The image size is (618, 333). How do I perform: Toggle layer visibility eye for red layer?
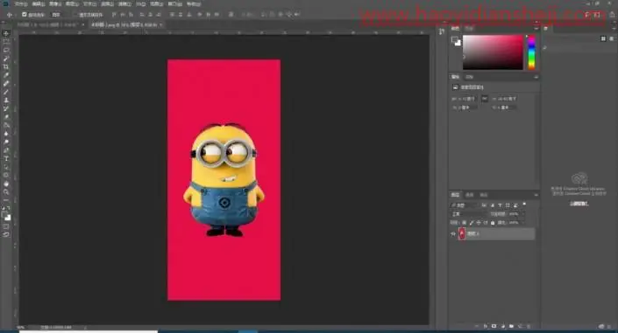click(453, 233)
